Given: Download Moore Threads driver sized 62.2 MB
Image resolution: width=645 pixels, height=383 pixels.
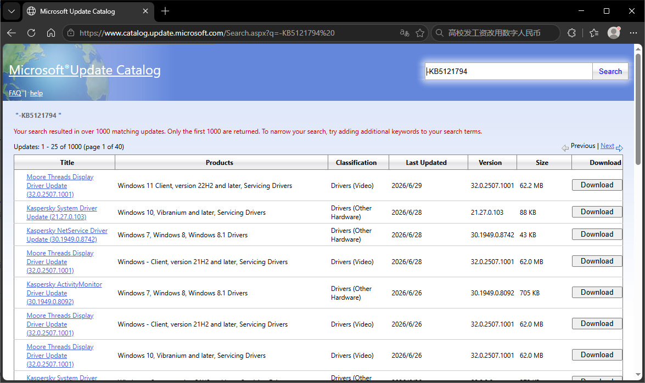Looking at the screenshot, I should coord(597,185).
